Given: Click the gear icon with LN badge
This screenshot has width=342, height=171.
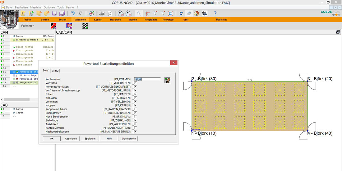Looking at the screenshot, I should 120,13.
